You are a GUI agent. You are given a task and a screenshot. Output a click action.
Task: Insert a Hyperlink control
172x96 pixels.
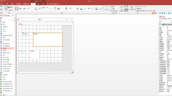tap(36, 9)
